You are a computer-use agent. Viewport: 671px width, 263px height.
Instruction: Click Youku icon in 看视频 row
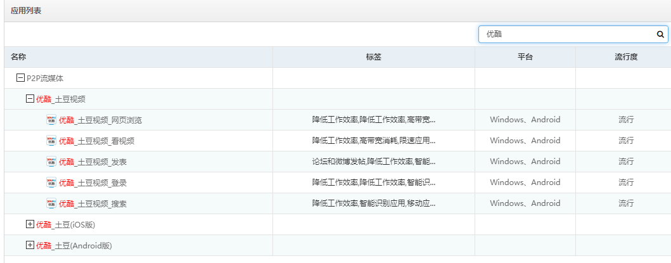(x=51, y=141)
